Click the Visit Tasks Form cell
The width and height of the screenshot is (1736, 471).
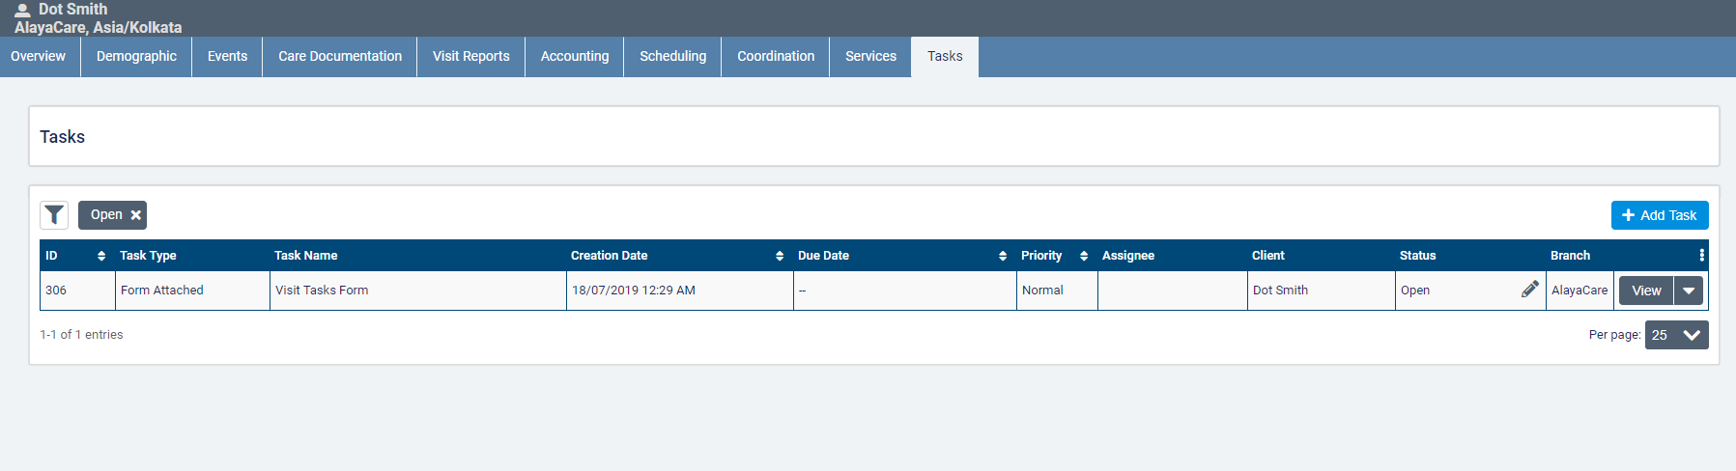click(x=322, y=291)
